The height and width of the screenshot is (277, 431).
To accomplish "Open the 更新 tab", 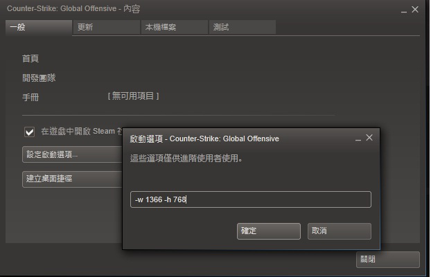I will pos(107,27).
